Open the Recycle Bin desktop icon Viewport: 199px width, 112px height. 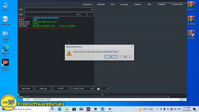pos(5,20)
